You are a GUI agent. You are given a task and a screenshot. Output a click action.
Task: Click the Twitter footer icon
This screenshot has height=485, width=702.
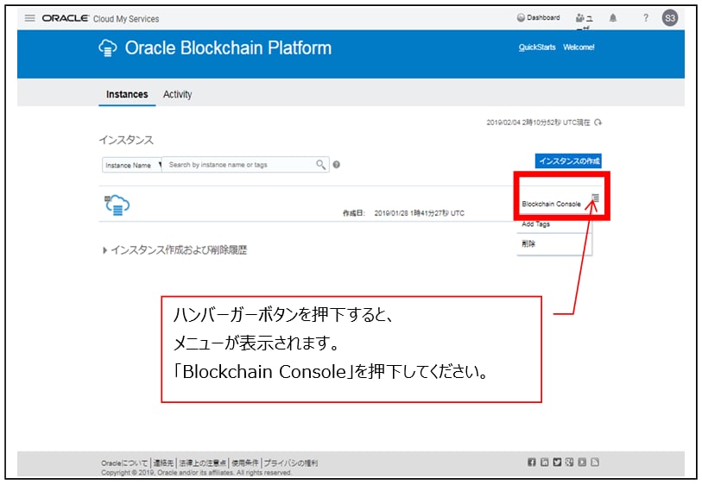click(556, 463)
